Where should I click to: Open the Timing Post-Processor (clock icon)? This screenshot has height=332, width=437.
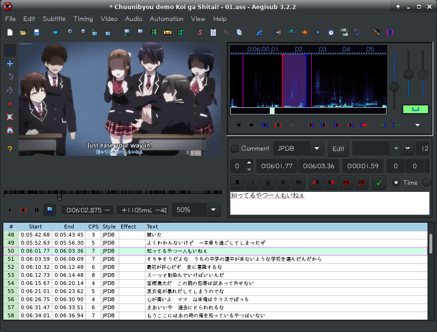point(331,32)
